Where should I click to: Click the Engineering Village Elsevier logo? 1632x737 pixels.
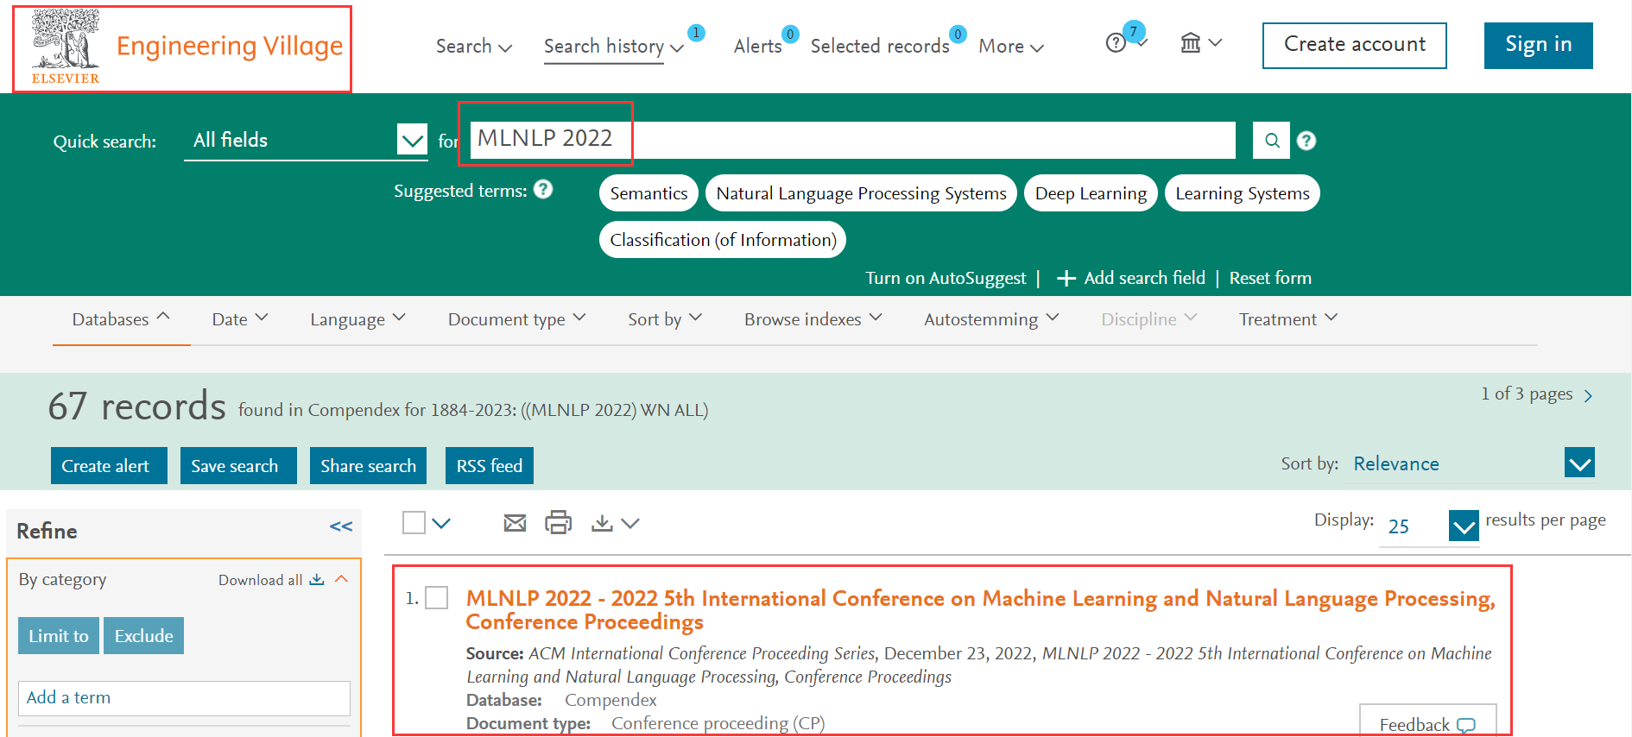coord(182,48)
